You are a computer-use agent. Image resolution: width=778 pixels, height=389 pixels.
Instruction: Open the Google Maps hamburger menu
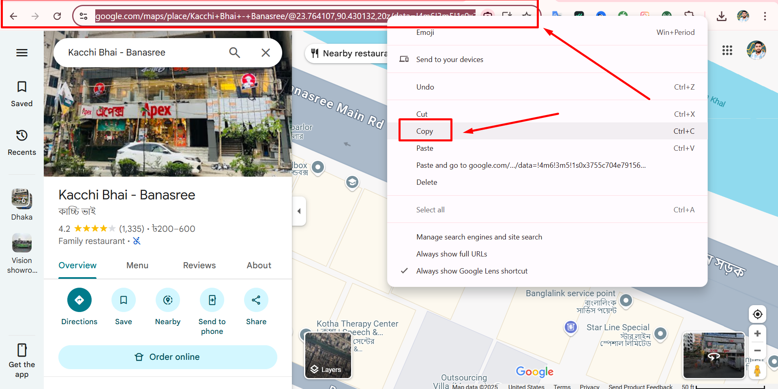click(x=22, y=53)
